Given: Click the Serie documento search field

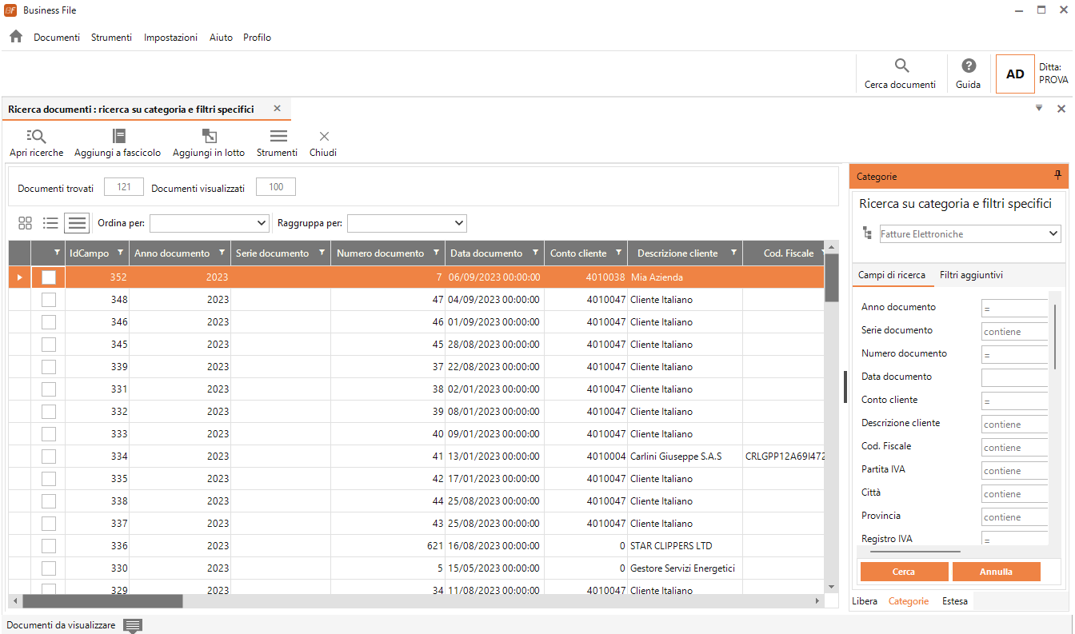Looking at the screenshot, I should (1014, 331).
